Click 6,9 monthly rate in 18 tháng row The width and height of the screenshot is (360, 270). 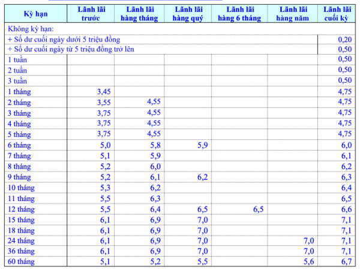coord(155,230)
